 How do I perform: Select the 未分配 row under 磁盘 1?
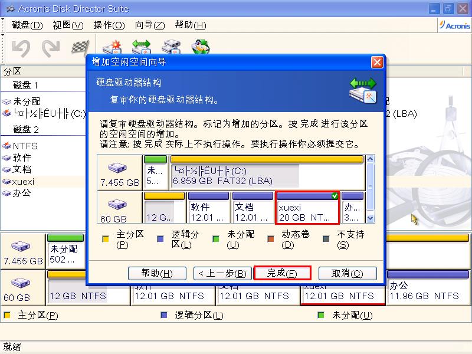coord(43,101)
